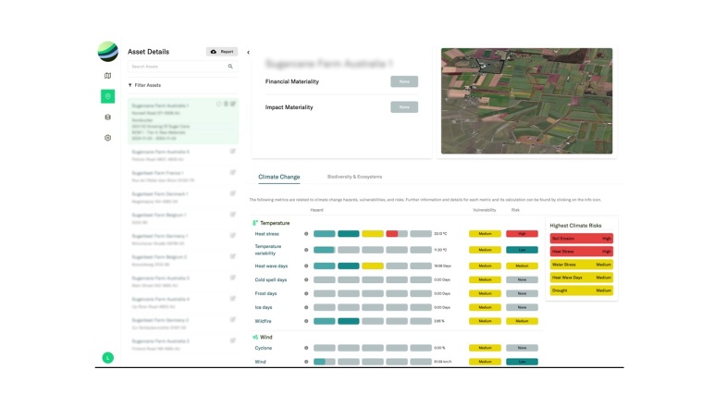
Task: Click the Drought Medium risk item
Action: tap(582, 290)
